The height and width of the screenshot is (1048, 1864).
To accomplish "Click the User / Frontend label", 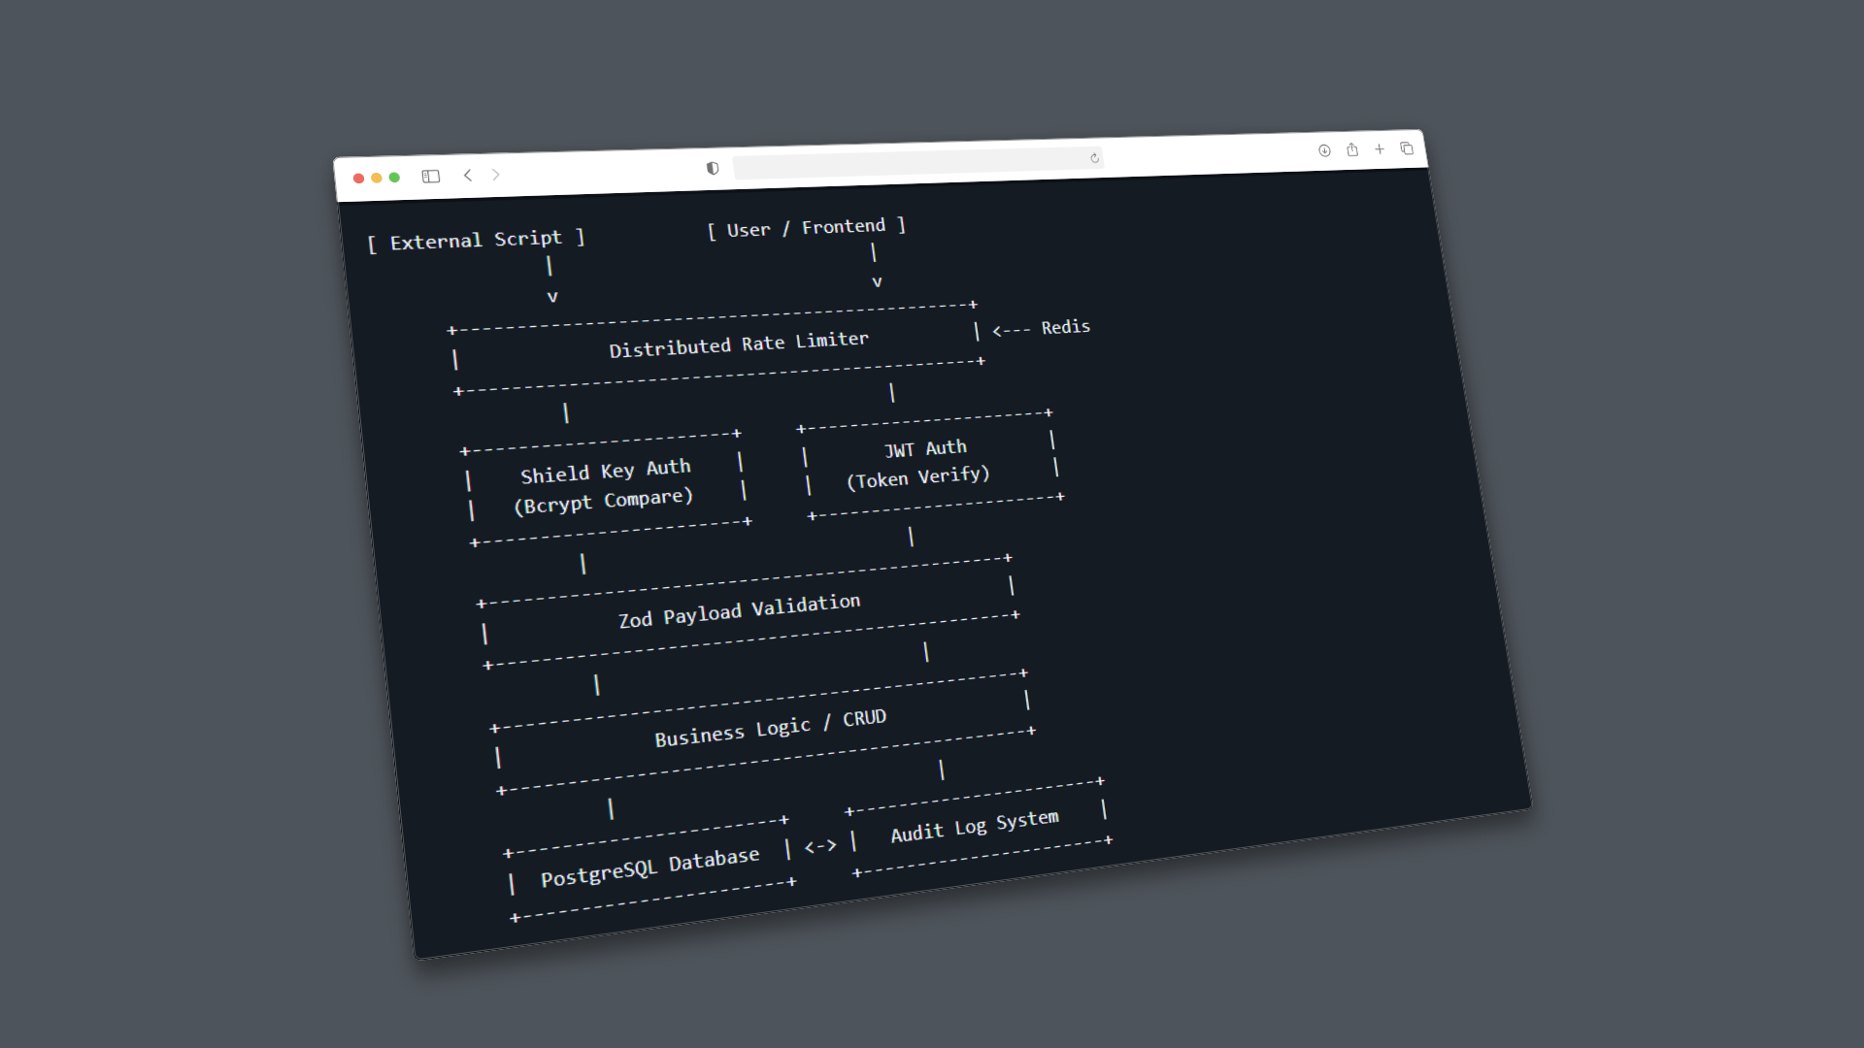I will [x=808, y=226].
